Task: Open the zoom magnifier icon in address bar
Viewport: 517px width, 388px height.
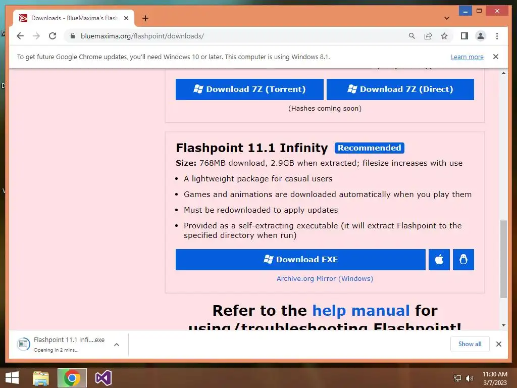Action: tap(412, 36)
